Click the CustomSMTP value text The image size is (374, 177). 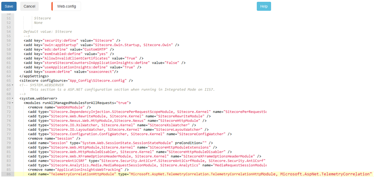point(95,49)
